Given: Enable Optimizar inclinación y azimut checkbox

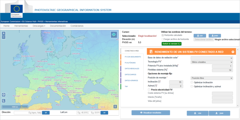Looking at the screenshot, I should click(192, 86).
